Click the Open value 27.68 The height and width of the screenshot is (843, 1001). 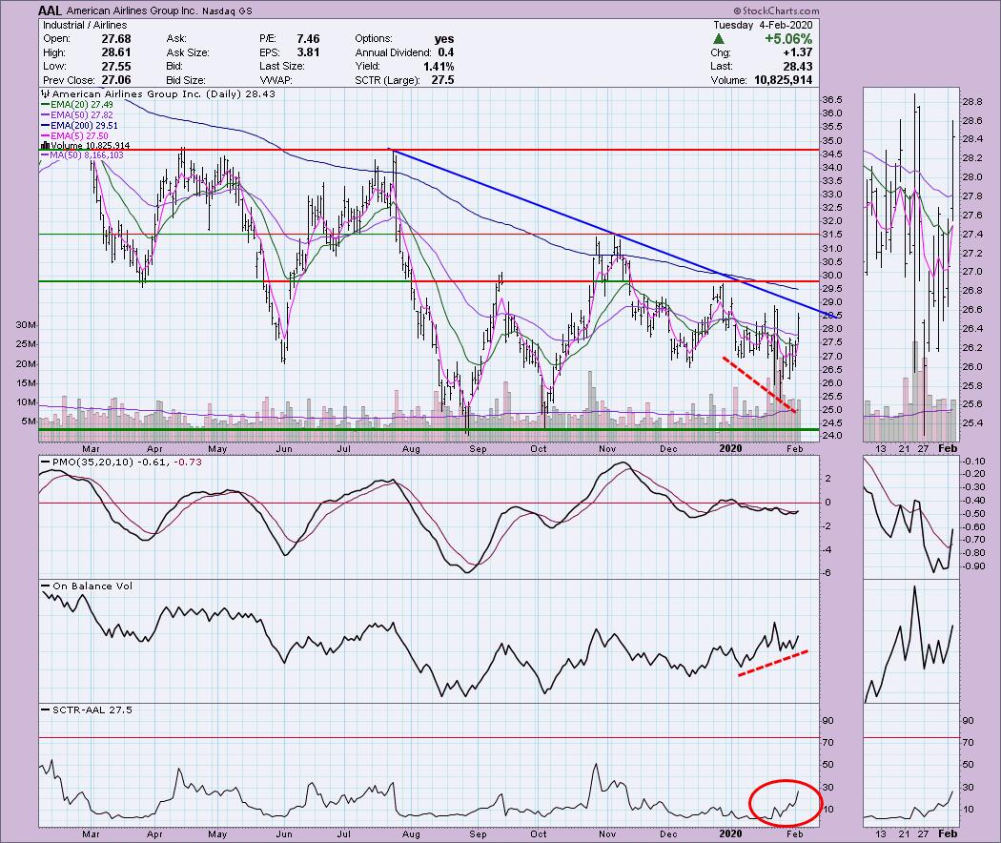(116, 39)
